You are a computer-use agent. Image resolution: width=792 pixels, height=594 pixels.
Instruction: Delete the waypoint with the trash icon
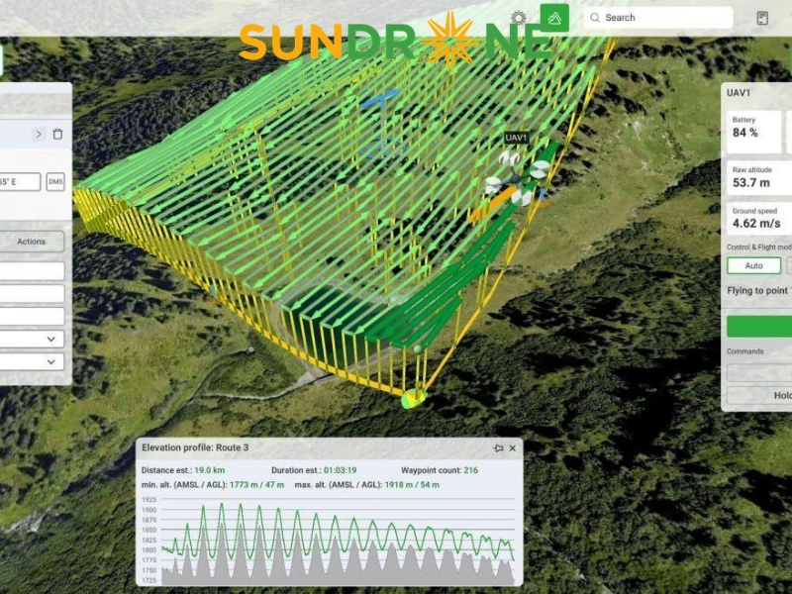(x=57, y=134)
